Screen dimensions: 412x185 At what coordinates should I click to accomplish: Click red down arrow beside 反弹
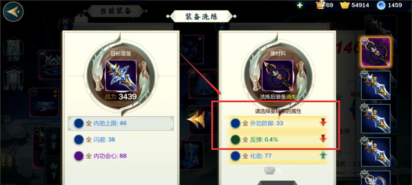tap(323, 139)
